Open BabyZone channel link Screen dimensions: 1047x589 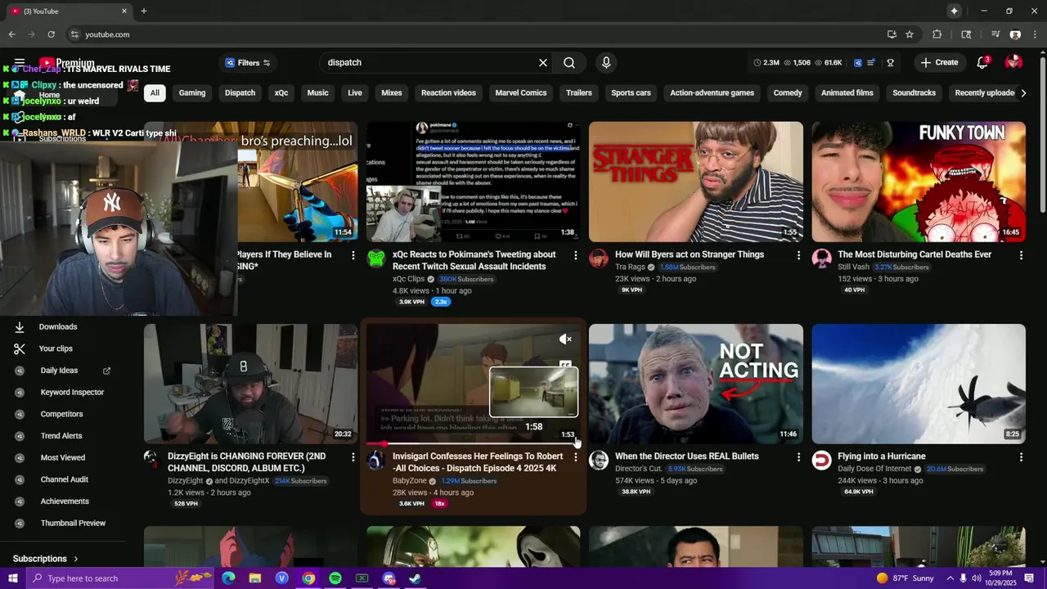point(409,481)
